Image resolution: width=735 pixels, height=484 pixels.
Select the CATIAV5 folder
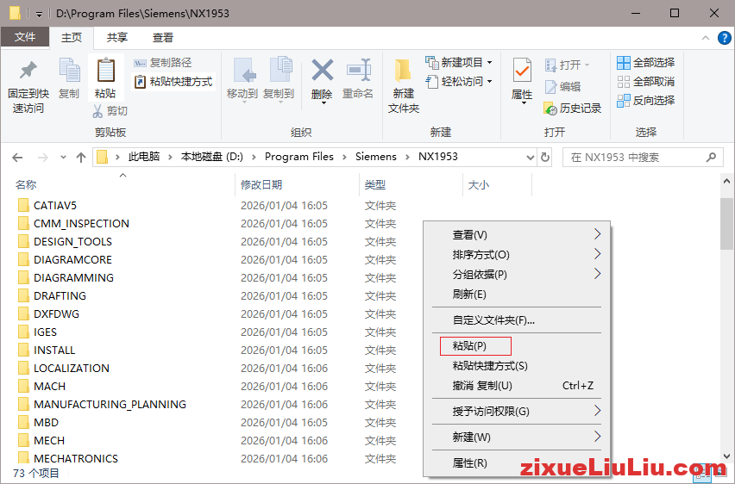tap(55, 206)
